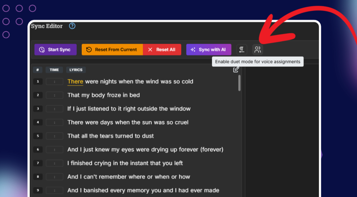The width and height of the screenshot is (357, 197).
Task: Click the time field for line 2
Action: (55, 95)
